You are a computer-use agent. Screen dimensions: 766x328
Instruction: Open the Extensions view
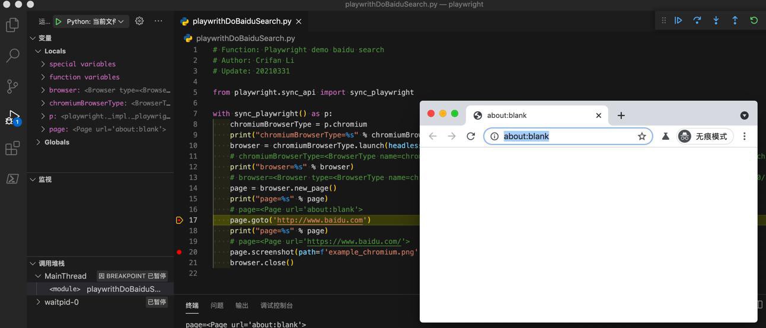point(12,148)
